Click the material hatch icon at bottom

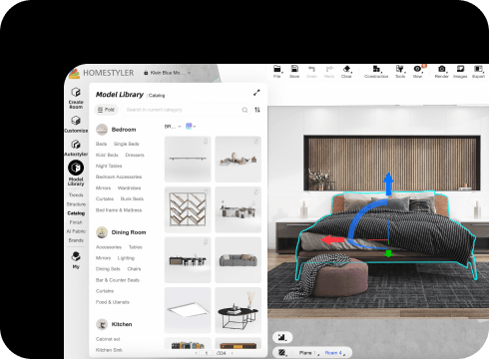pyautogui.click(x=282, y=352)
